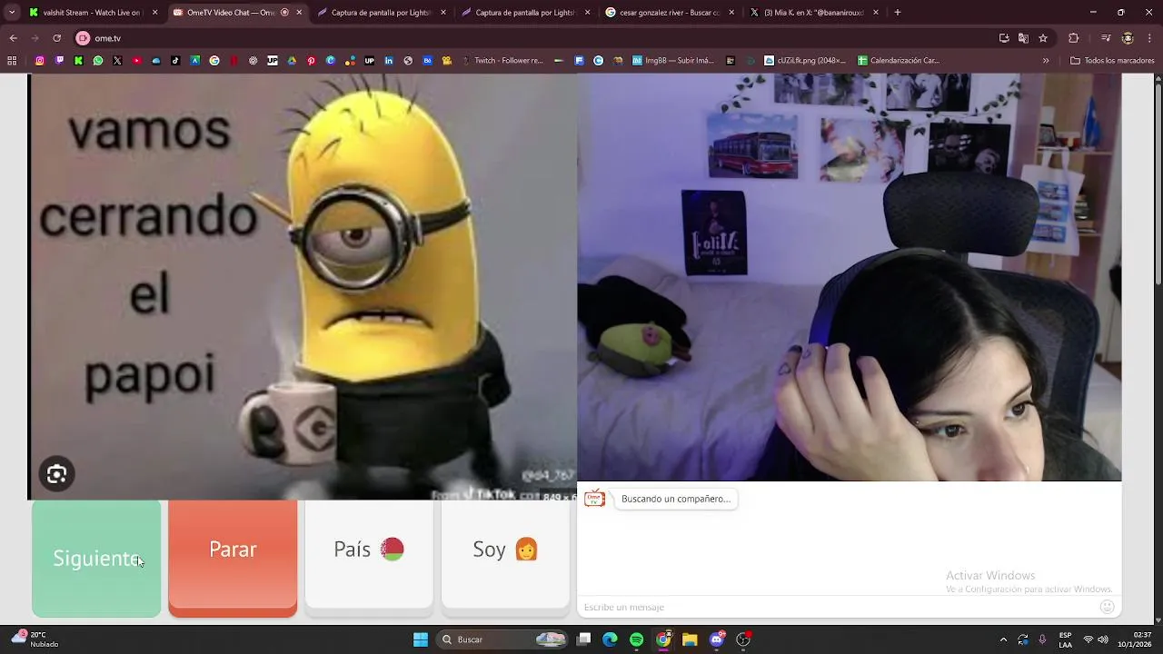The height and width of the screenshot is (654, 1163).
Task: Open the weather widget showing 20°C
Action: pyautogui.click(x=35, y=639)
